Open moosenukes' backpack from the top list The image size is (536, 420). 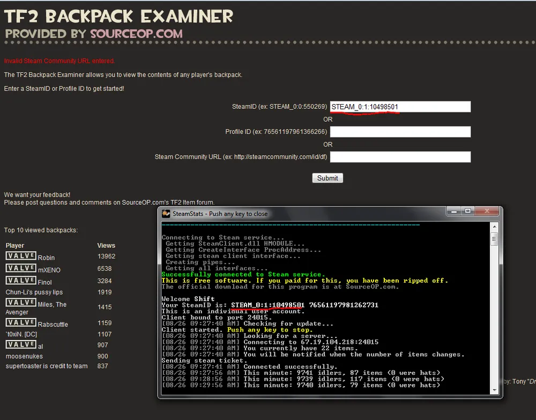(24, 356)
